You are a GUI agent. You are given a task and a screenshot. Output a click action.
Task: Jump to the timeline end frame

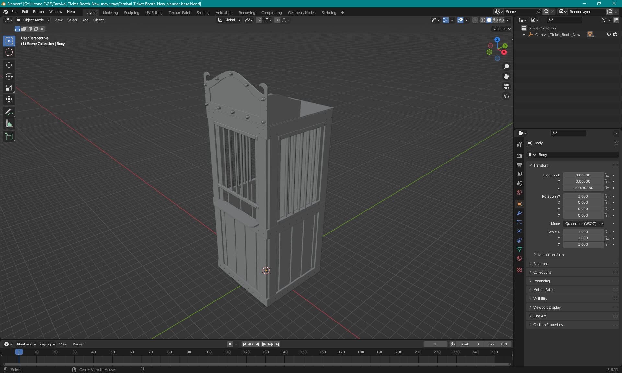tap(277, 344)
